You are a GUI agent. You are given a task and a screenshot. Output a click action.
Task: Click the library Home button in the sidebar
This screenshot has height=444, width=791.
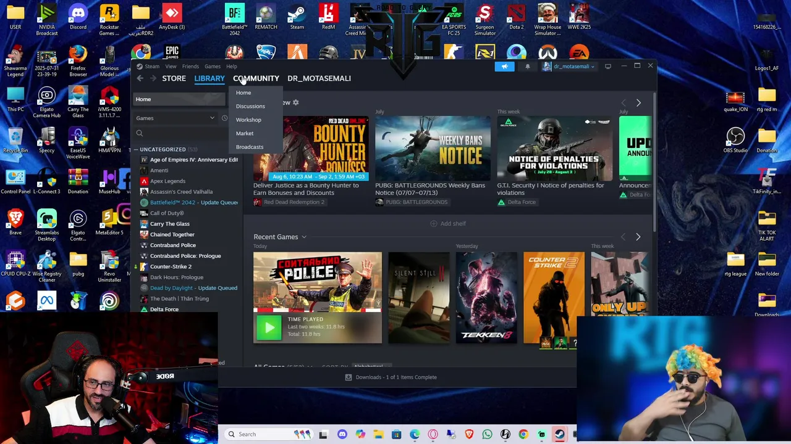tap(179, 99)
